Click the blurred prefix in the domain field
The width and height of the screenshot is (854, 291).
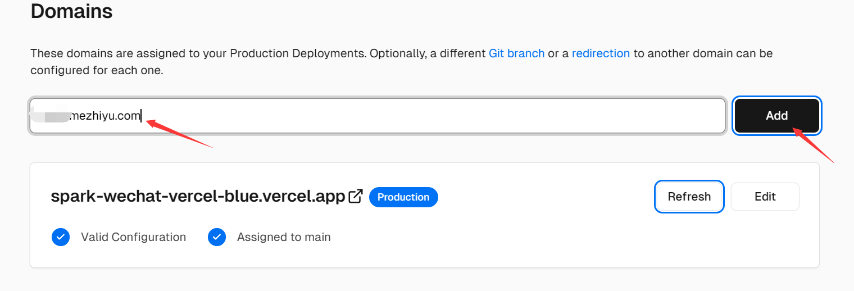point(49,116)
